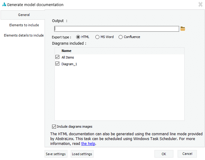
Task: Switch to the General tab
Action: pos(24,15)
